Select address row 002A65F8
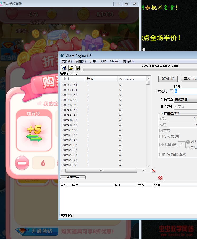Image resolution: width=197 pixels, height=239 pixels. coord(103,110)
